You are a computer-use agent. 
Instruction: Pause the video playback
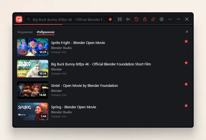tap(120, 19)
